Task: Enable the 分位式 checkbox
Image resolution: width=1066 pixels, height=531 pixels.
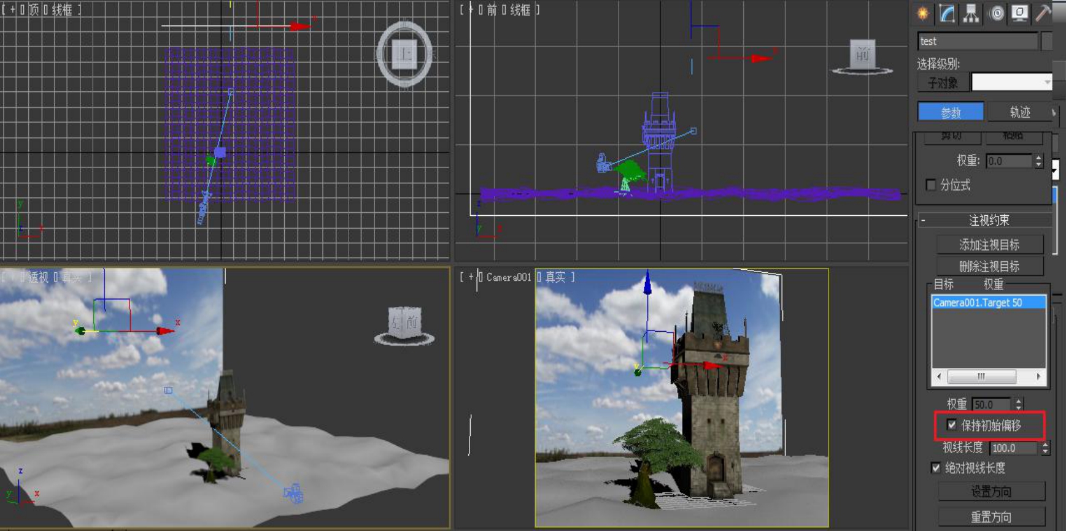Action: coord(931,185)
